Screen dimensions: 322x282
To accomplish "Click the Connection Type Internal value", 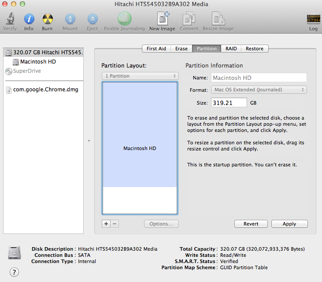I will click(87, 261).
